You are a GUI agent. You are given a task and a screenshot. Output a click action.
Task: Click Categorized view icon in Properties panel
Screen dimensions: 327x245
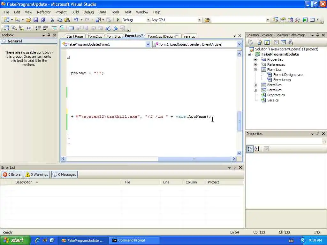tap(250, 149)
